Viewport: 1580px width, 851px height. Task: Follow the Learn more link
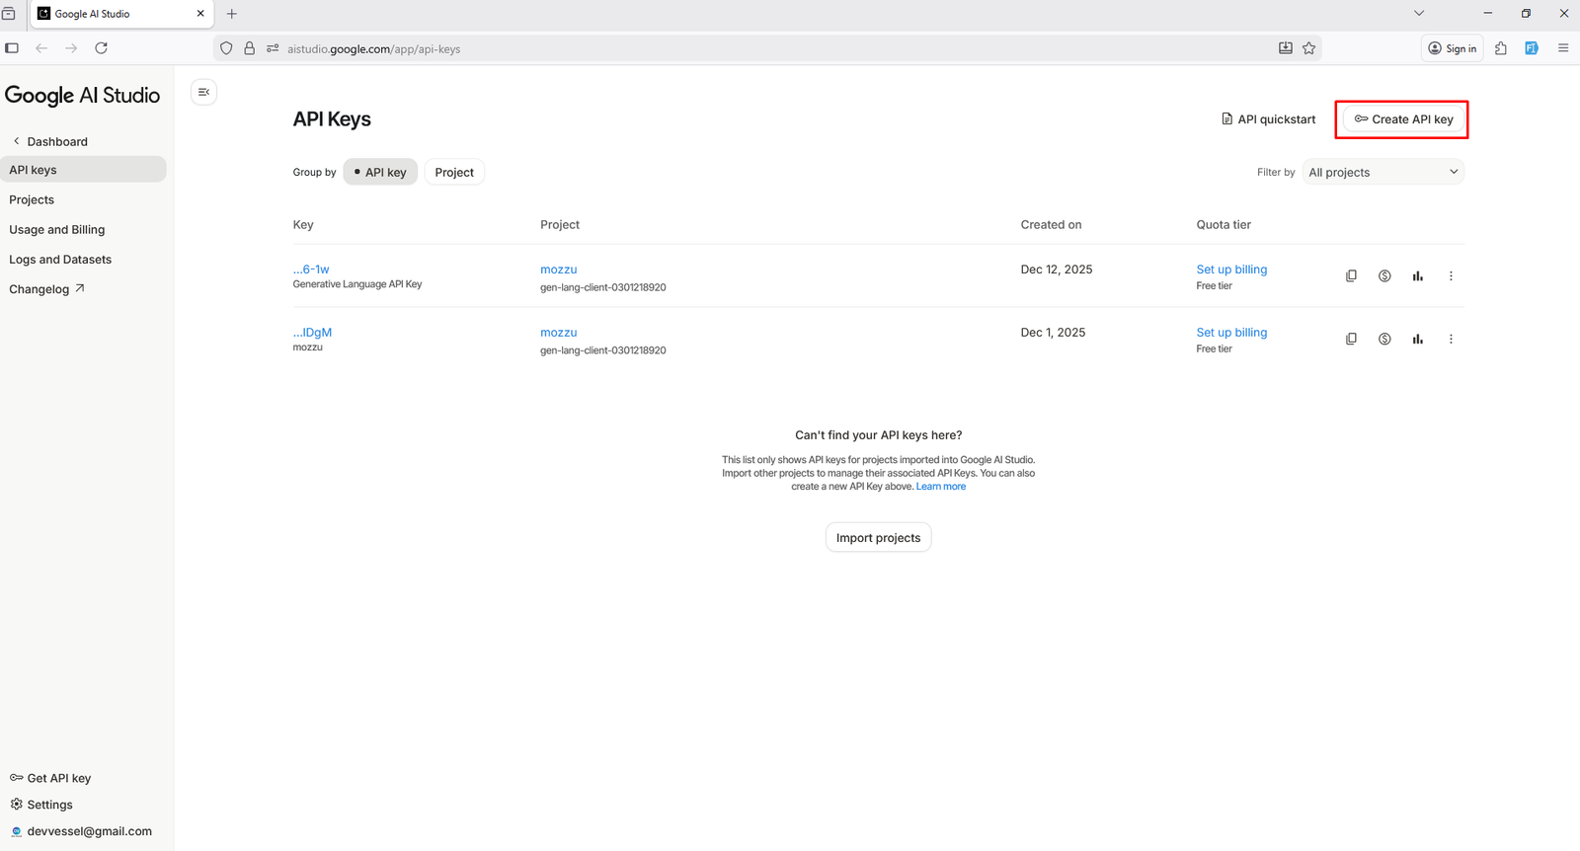pyautogui.click(x=941, y=487)
